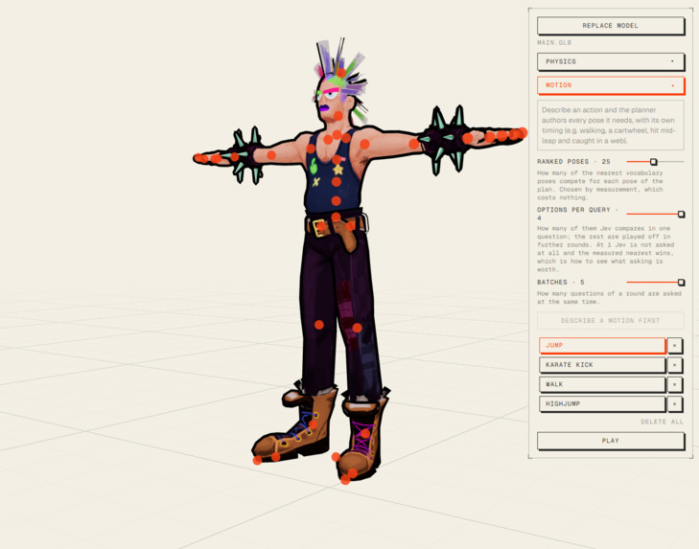Click the Replace Model button
The image size is (699, 549).
[610, 26]
